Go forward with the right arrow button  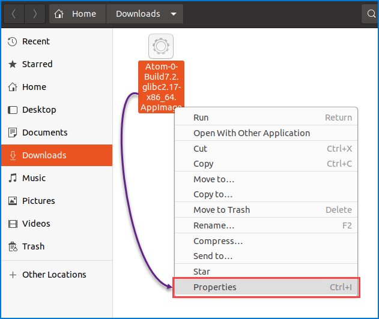[x=35, y=14]
